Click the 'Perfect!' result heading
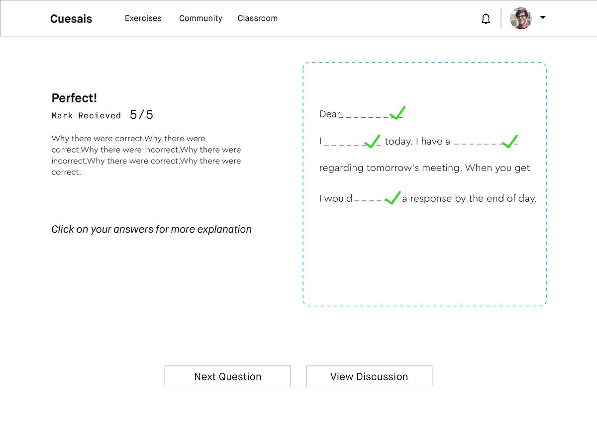The width and height of the screenshot is (597, 424). tap(74, 98)
